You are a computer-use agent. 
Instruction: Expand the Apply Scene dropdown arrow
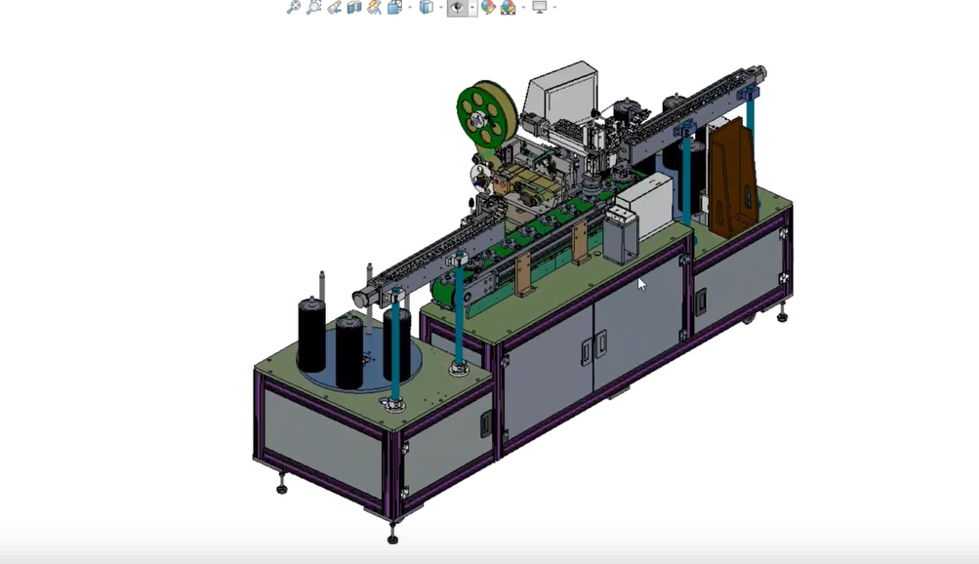pos(523,7)
